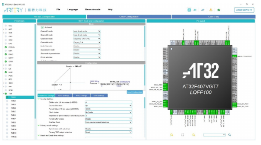261x145 pixels.
Task: Click grey status circle next to RTC
Action: 6,80
